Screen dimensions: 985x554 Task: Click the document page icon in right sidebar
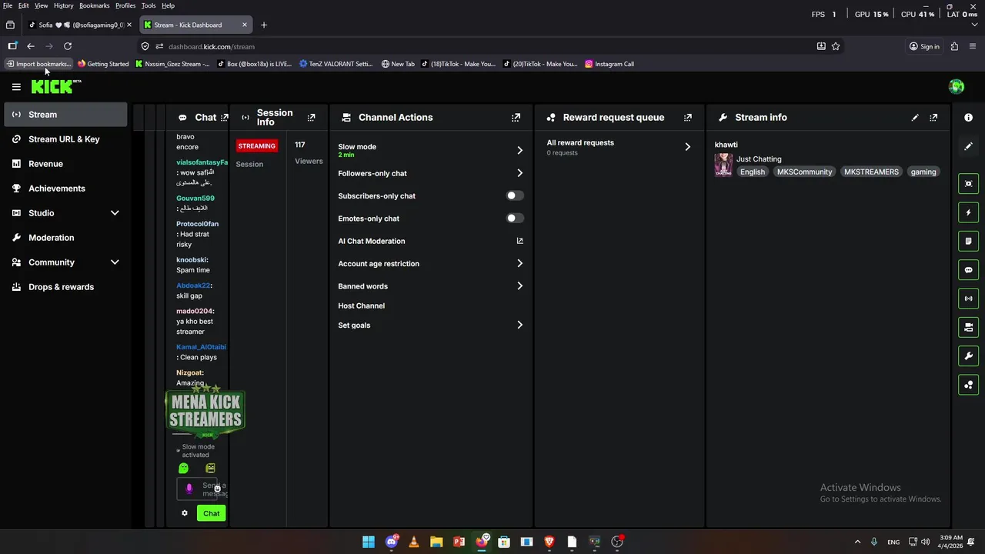coord(968,241)
